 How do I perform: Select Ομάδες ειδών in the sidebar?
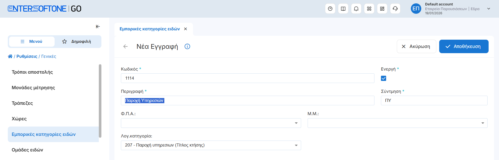tap(27, 150)
